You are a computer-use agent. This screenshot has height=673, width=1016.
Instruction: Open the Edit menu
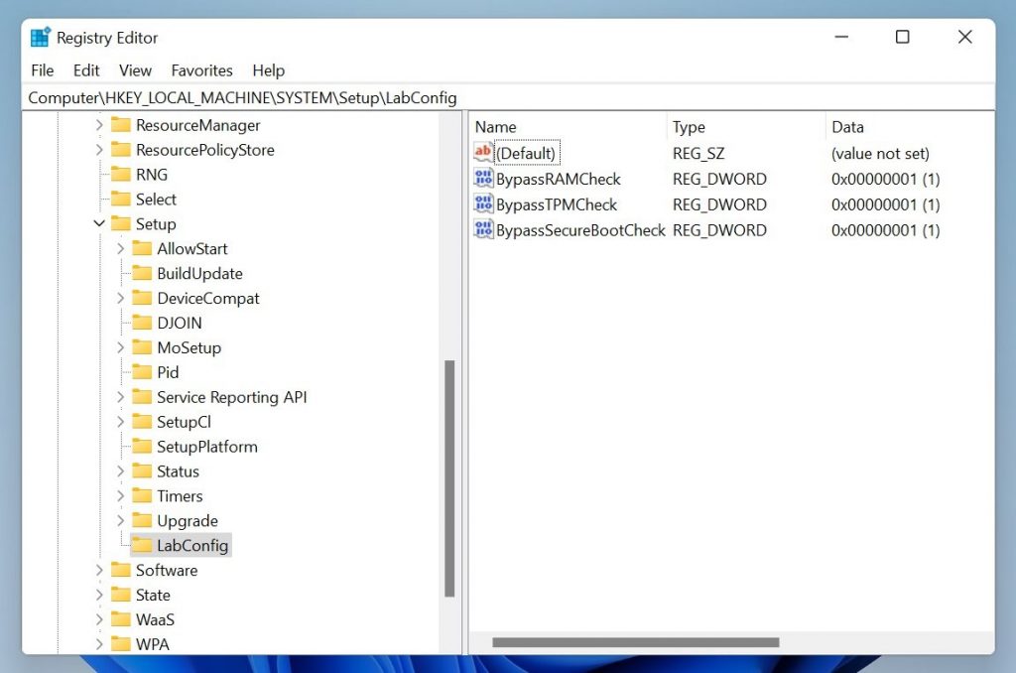(x=86, y=70)
